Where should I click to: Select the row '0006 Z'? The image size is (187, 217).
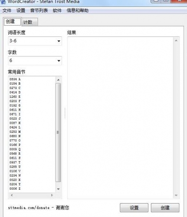tap(15, 188)
